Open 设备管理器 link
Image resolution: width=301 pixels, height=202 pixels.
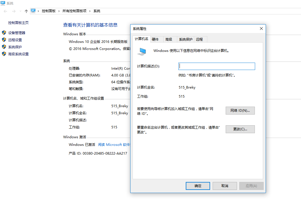(x=17, y=33)
